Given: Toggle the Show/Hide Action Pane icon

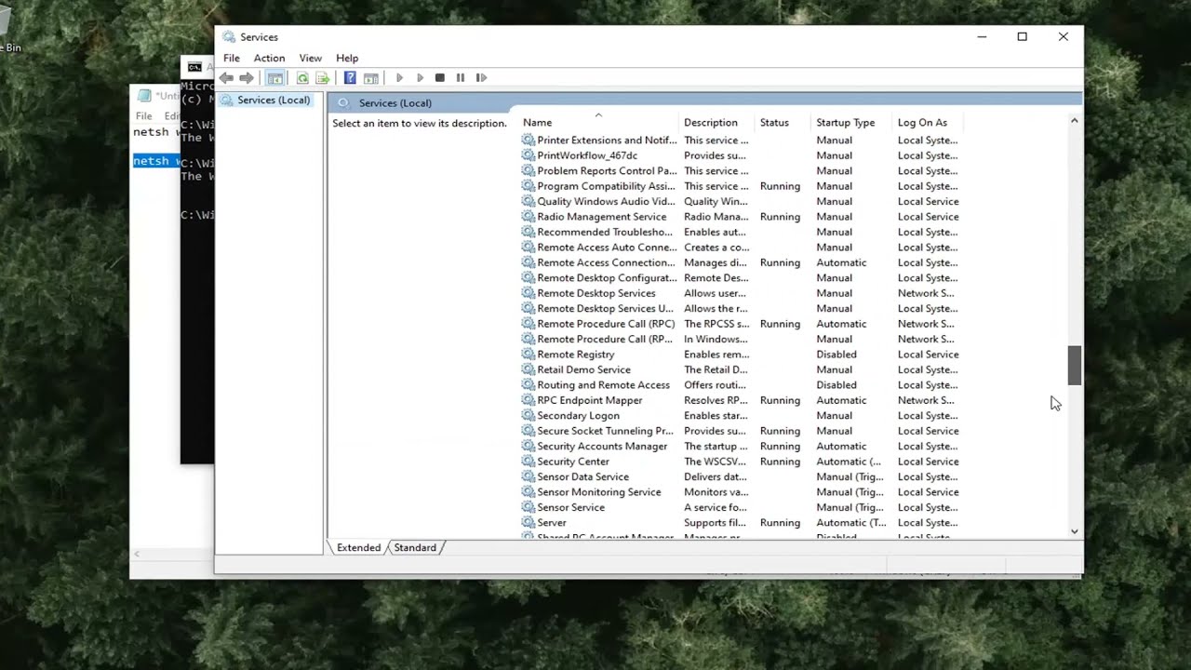Looking at the screenshot, I should click(371, 78).
